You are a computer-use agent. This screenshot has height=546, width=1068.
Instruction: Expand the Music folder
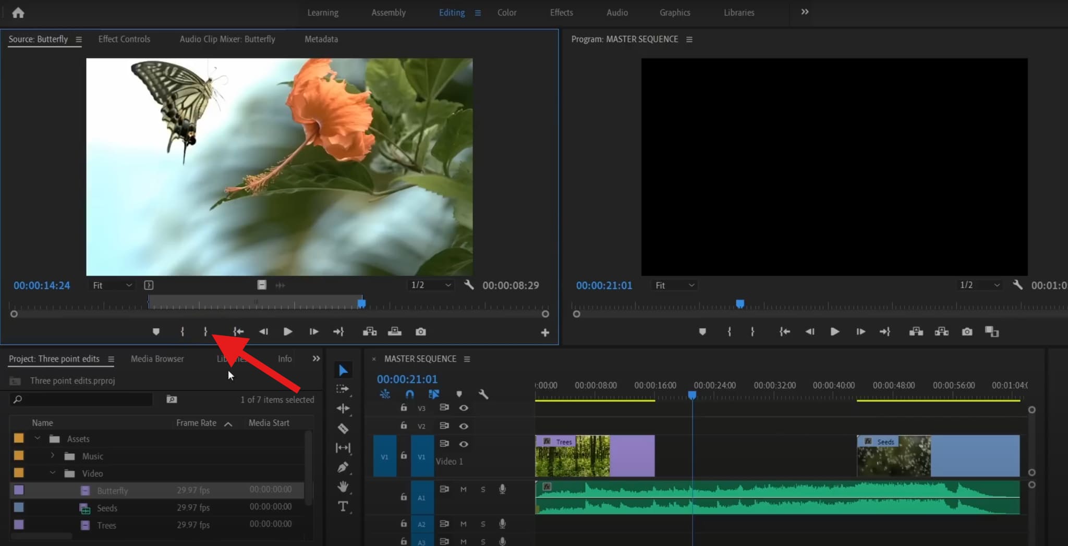pyautogui.click(x=53, y=456)
